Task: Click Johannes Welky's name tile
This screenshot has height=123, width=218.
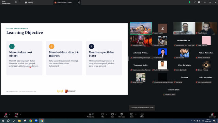Action: pyautogui.click(x=141, y=53)
